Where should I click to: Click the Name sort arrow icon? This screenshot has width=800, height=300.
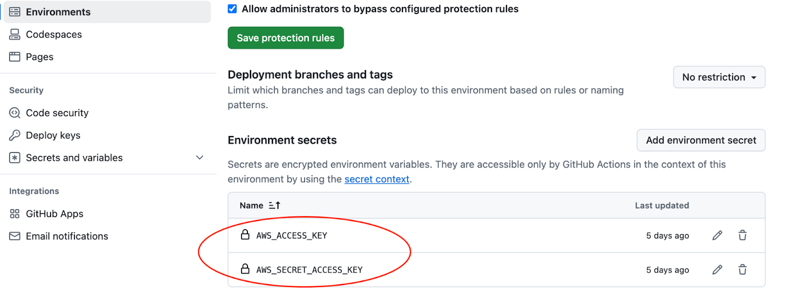point(274,205)
